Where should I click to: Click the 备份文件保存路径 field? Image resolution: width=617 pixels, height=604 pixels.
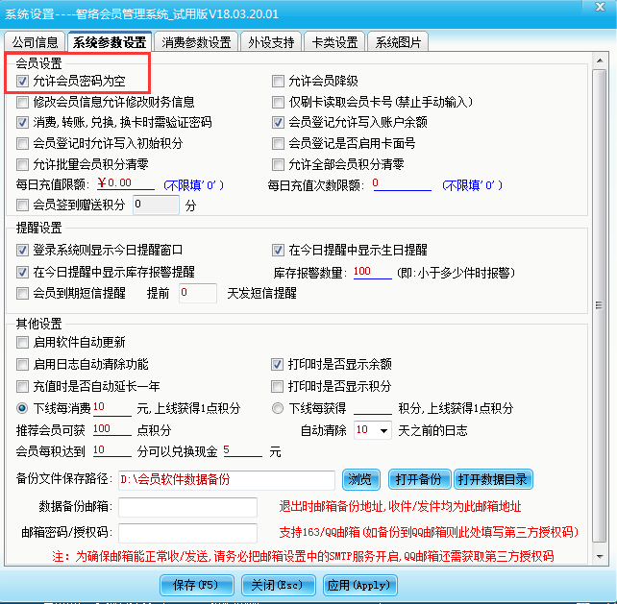227,480
